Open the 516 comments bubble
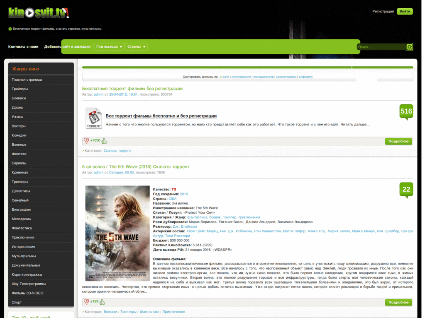Screen dimensions: 425x318 406,112
